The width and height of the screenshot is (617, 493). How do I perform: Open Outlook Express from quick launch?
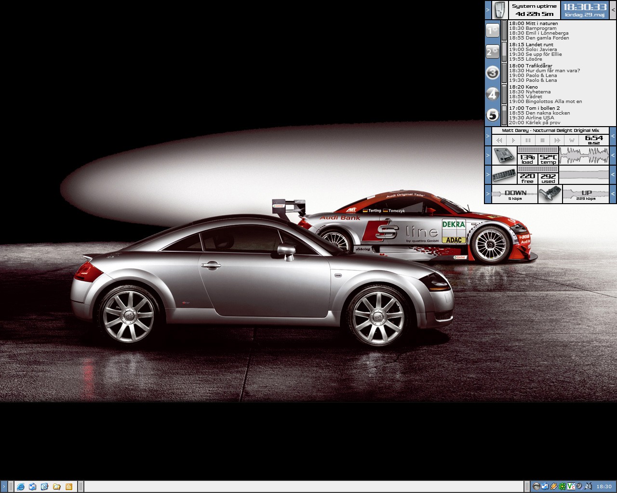(x=32, y=487)
